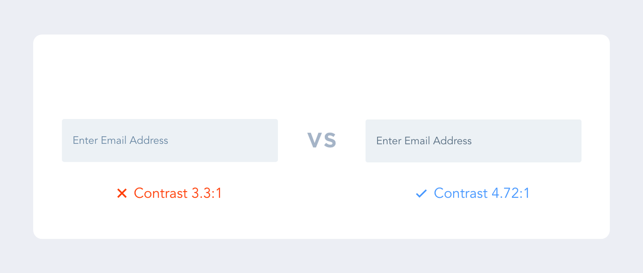The image size is (643, 273).
Task: Select the 3.3:1 ratio number in red
Action: 206,193
